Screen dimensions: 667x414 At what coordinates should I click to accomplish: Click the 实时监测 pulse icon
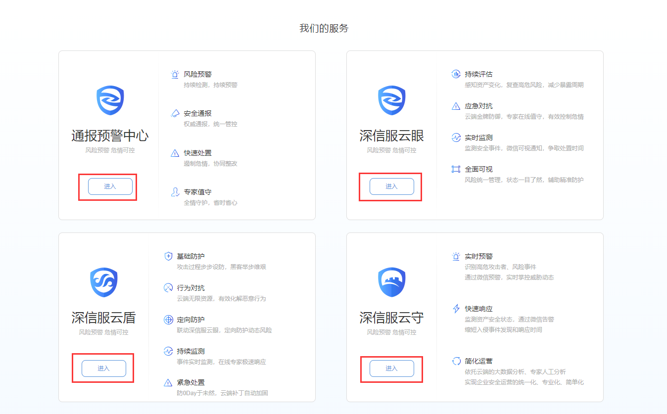(456, 138)
